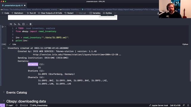Open errors and warnings count in status bar
This screenshot has width=191, height=107.
(24, 105)
